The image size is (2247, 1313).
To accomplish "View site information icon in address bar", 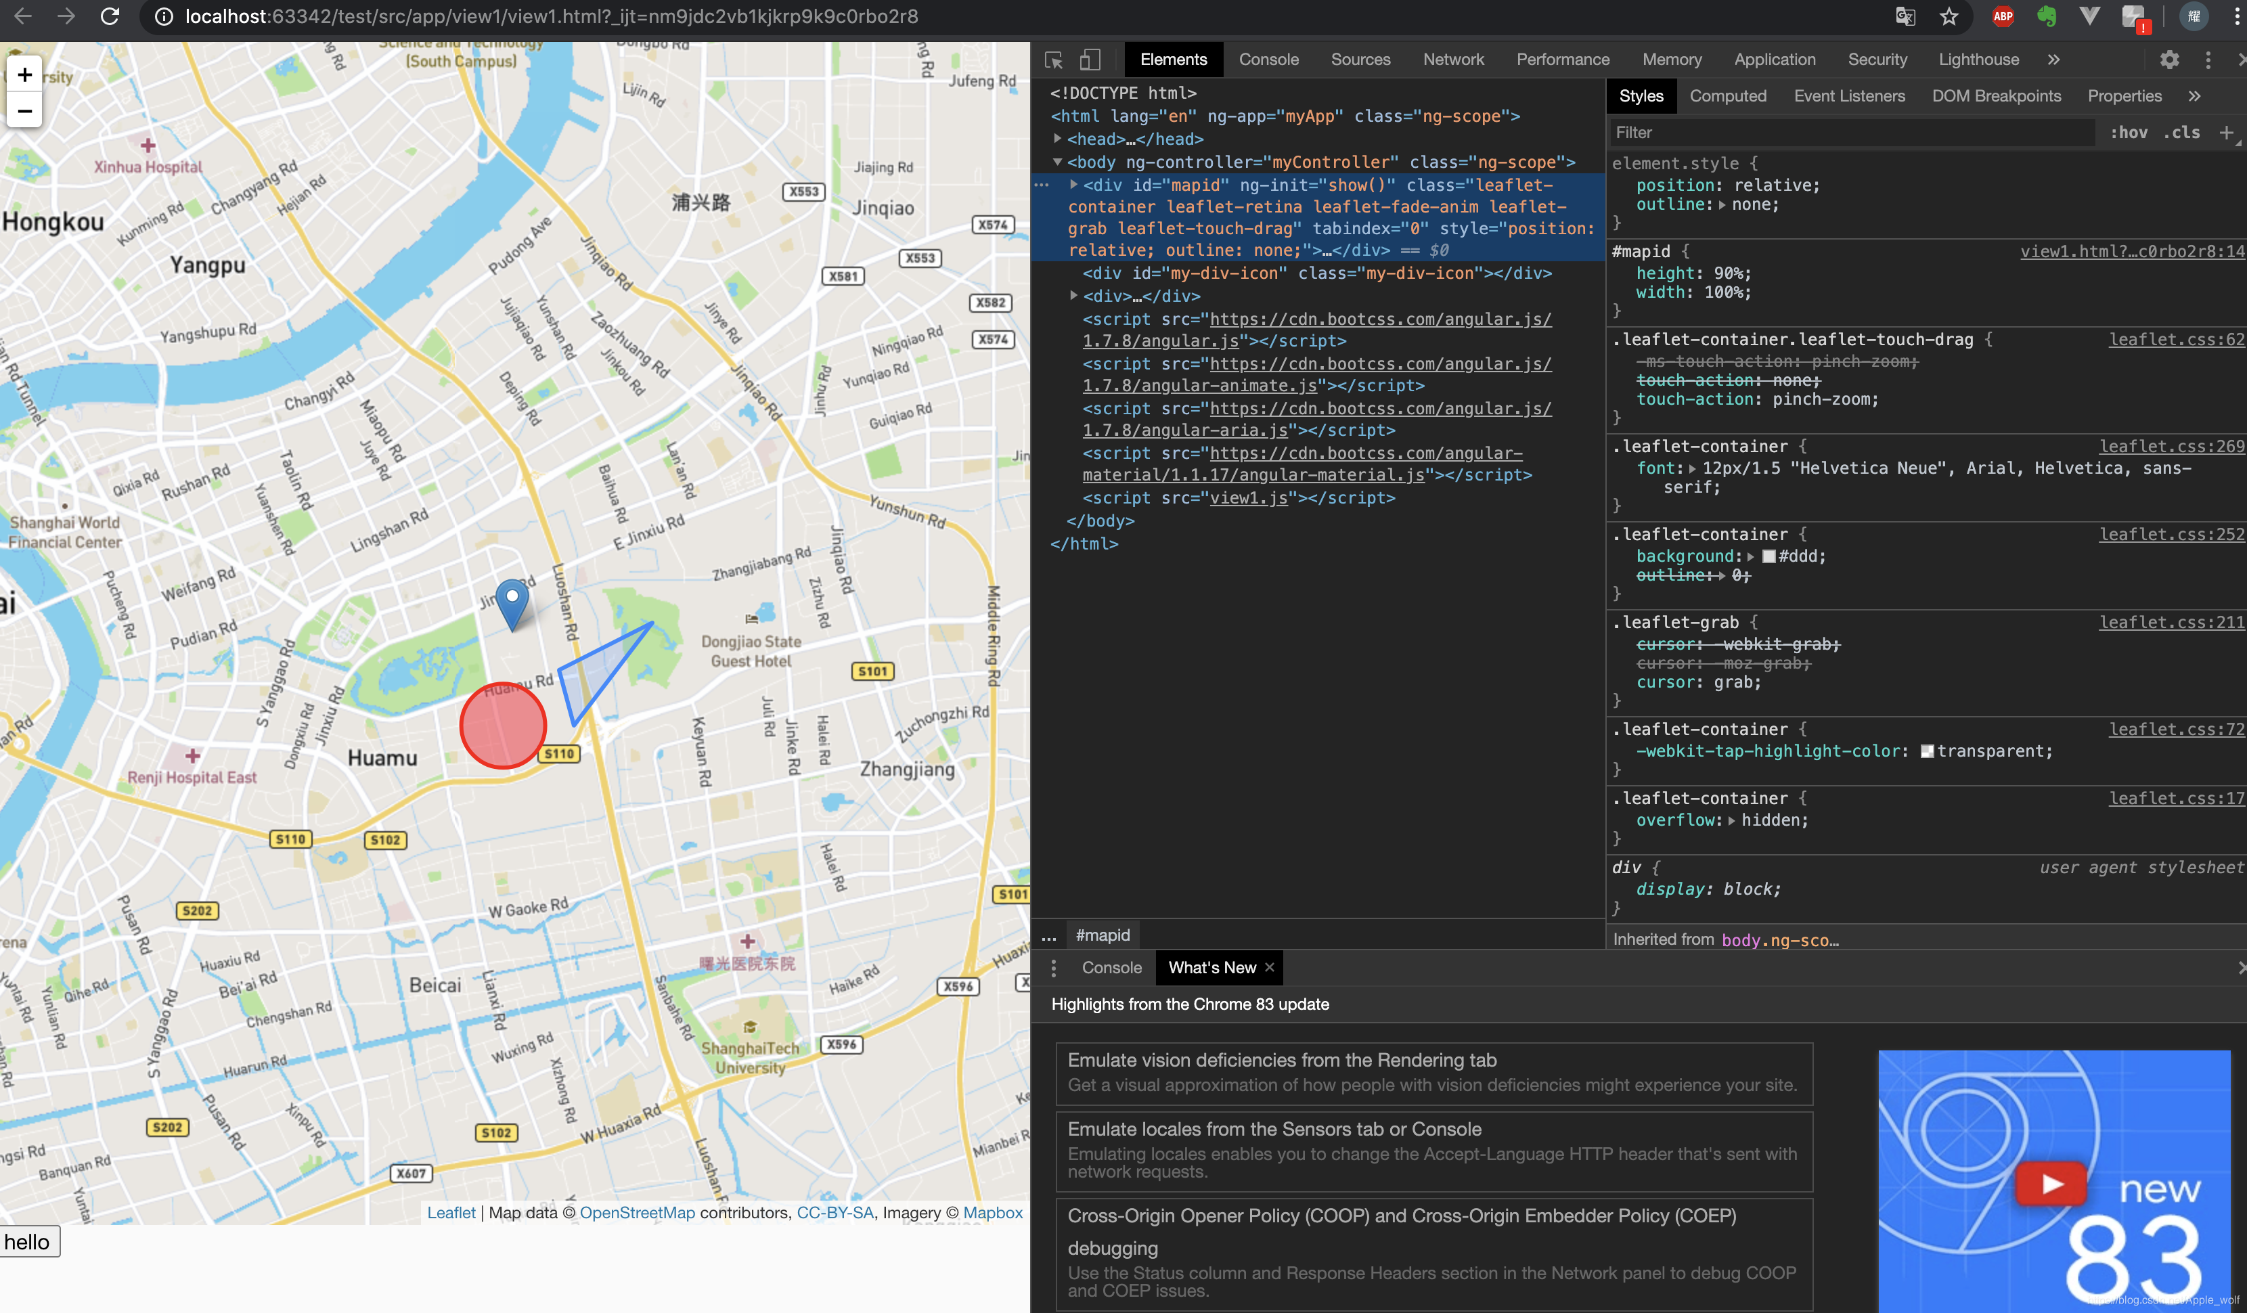I will tap(163, 16).
